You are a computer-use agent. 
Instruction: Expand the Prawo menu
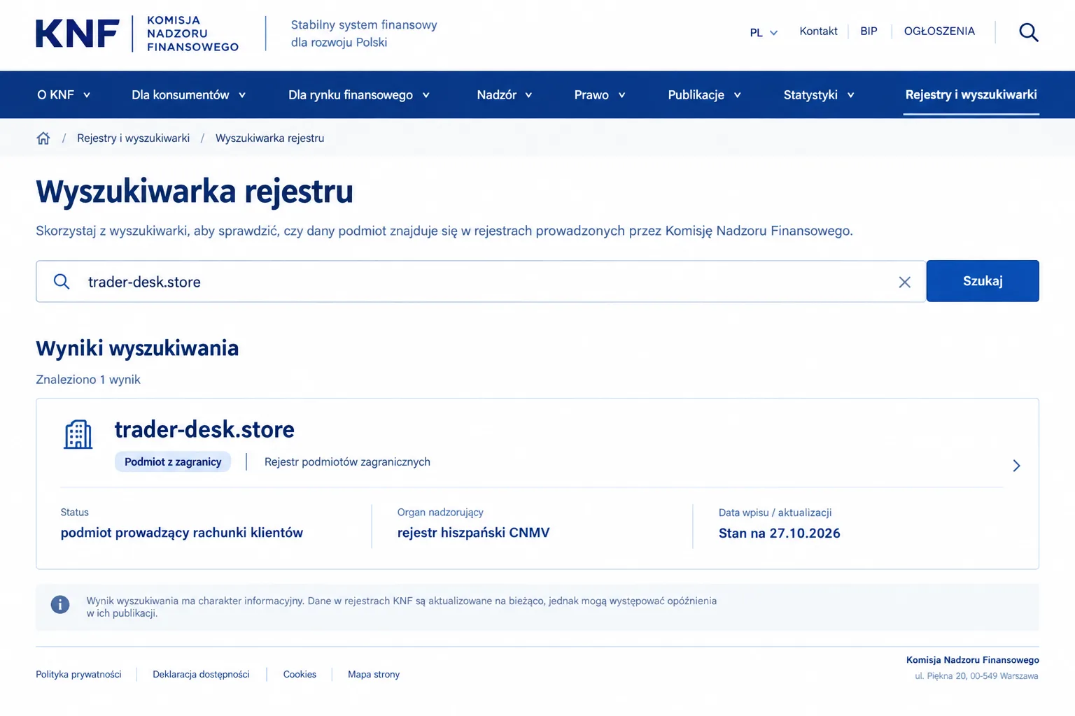click(x=600, y=95)
